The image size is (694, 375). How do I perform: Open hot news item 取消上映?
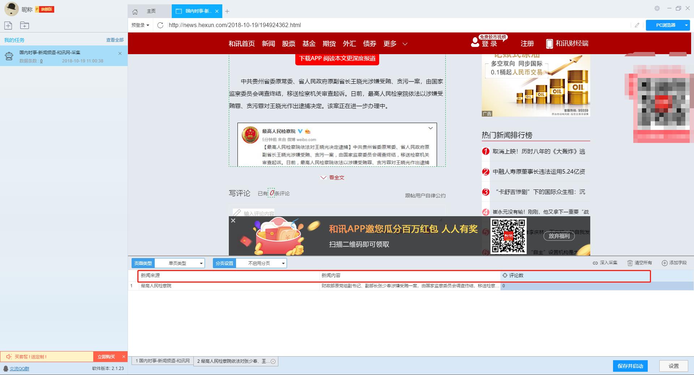click(x=539, y=152)
